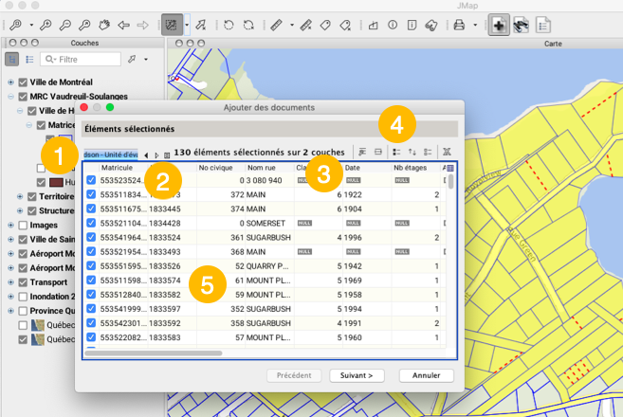Sort by the Nom rue column header
This screenshot has height=417, width=623.
[261, 168]
